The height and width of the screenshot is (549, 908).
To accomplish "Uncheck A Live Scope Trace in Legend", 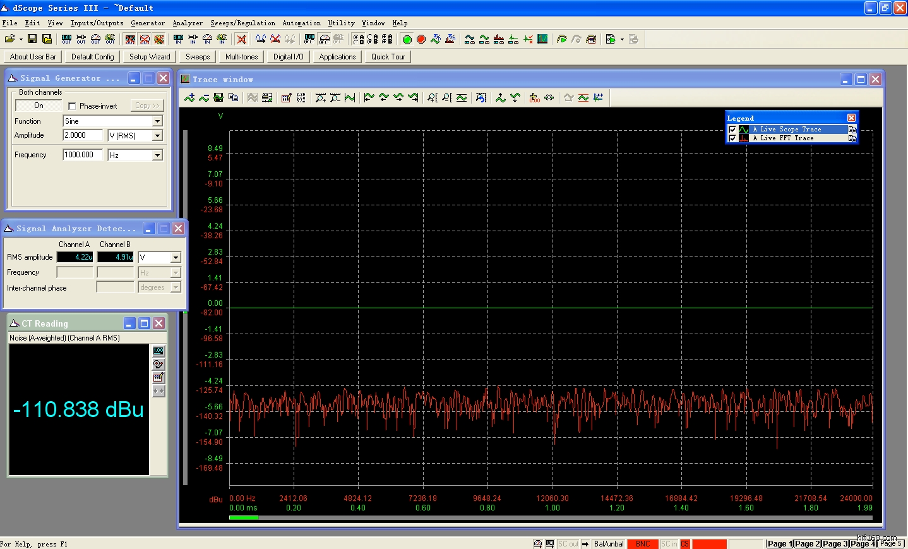I will (732, 130).
